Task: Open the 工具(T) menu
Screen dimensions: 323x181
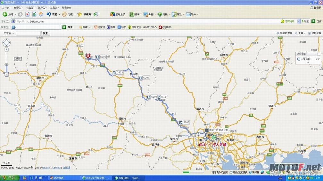Action: [x=54, y=8]
